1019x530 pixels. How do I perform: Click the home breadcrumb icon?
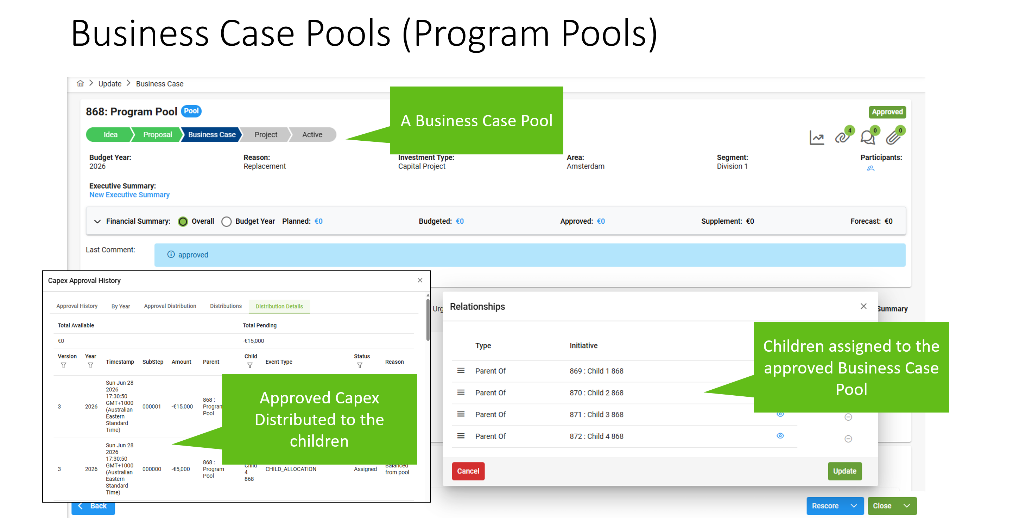(80, 83)
